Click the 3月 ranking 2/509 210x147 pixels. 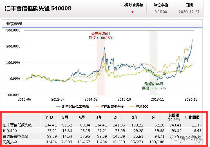pyautogui.click(x=67, y=142)
